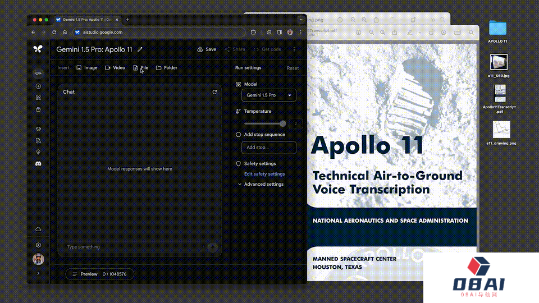Open settings gear in sidebar
This screenshot has width=539, height=303.
[38, 245]
